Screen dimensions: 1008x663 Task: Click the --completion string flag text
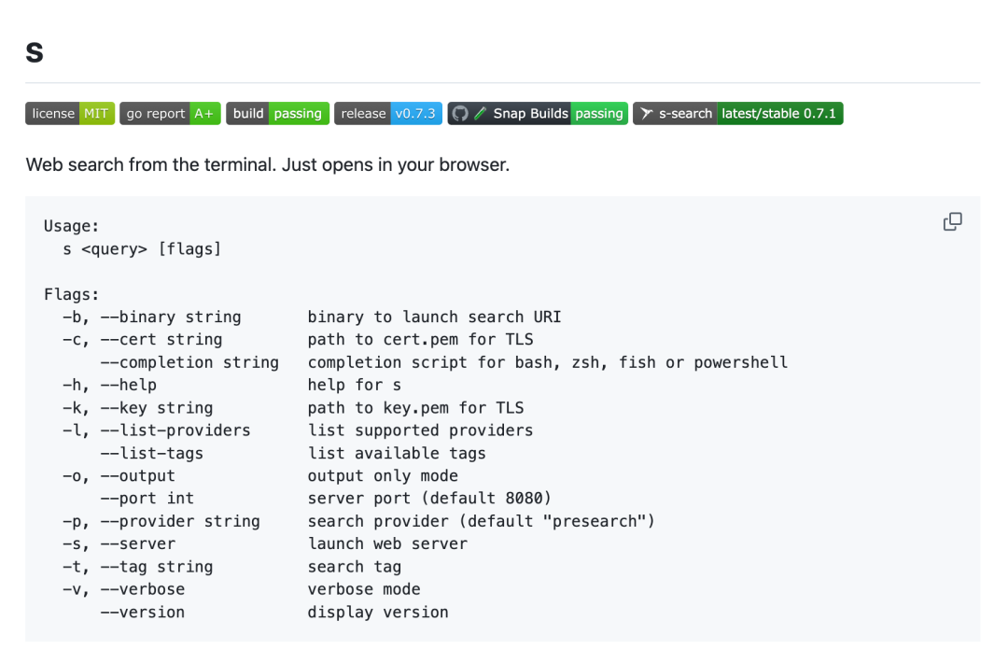coord(189,362)
